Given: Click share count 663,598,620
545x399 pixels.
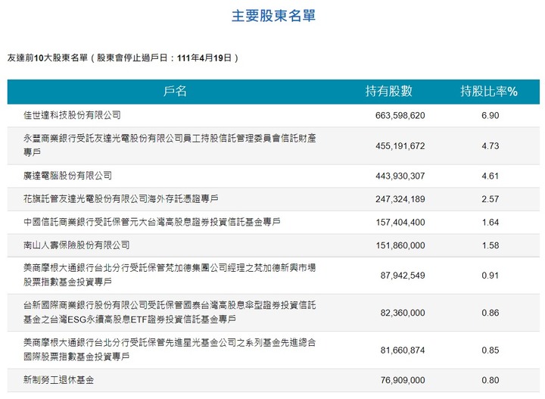Looking at the screenshot, I should pos(400,115).
